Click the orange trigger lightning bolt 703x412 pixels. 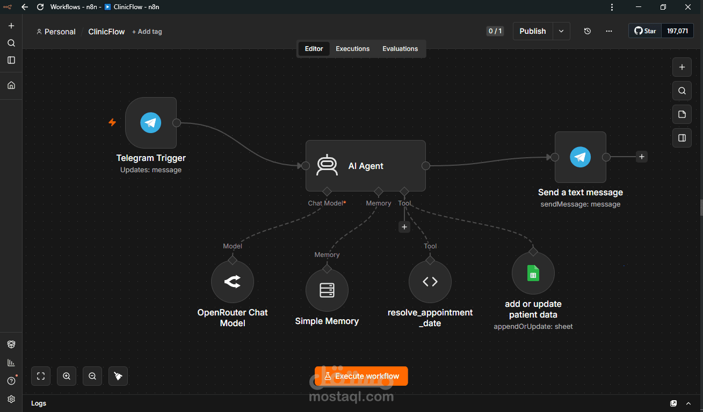pyautogui.click(x=112, y=122)
